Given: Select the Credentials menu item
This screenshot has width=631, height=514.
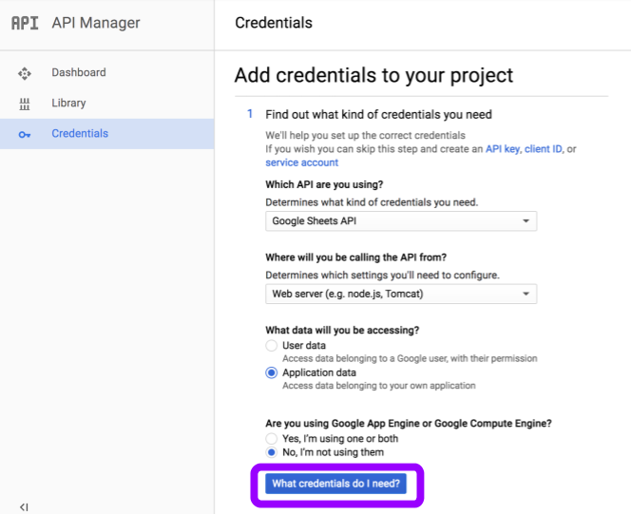Looking at the screenshot, I should point(80,134).
